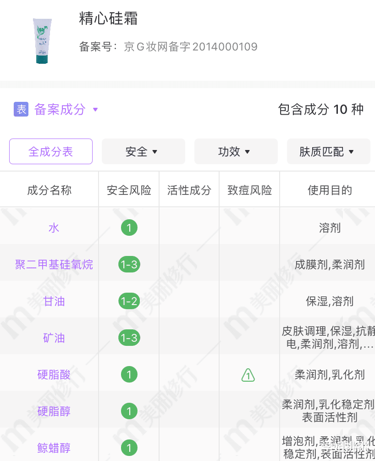Open the 肤质匹配 filter dropdown
The width and height of the screenshot is (375, 461).
click(328, 151)
